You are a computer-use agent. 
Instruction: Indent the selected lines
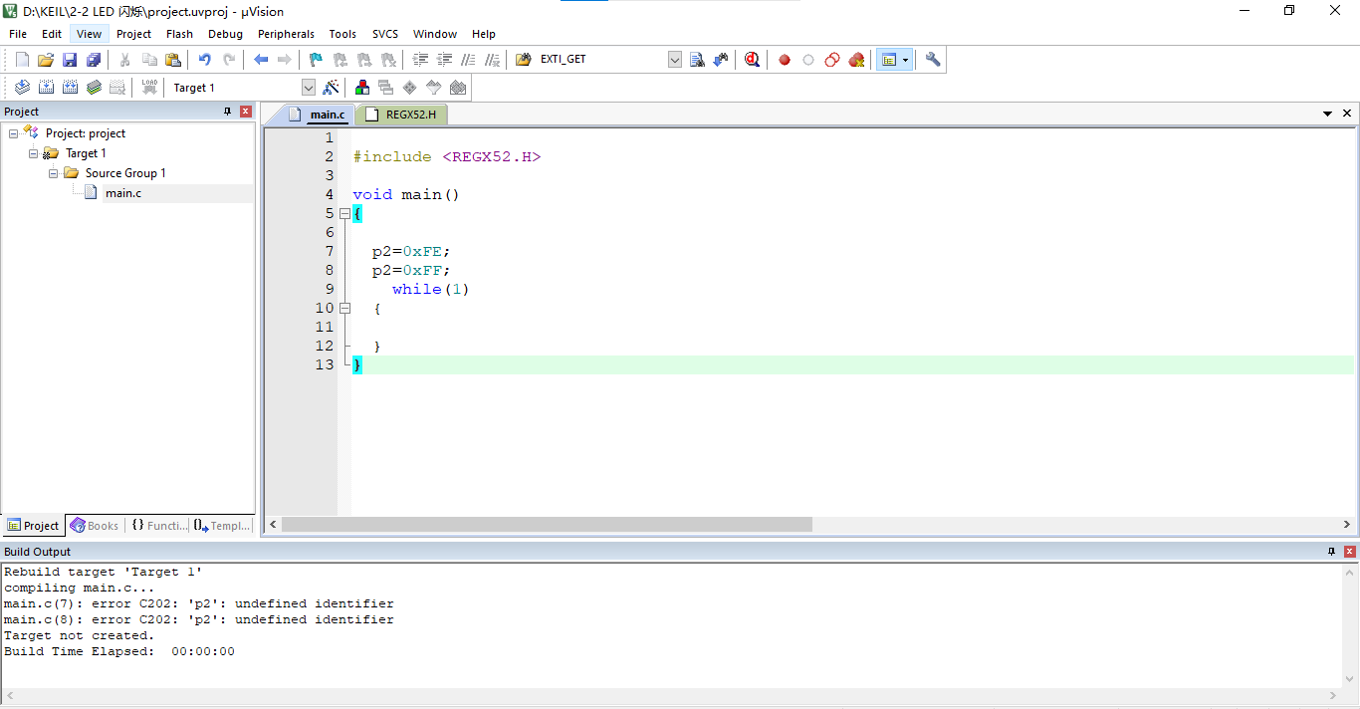click(421, 60)
